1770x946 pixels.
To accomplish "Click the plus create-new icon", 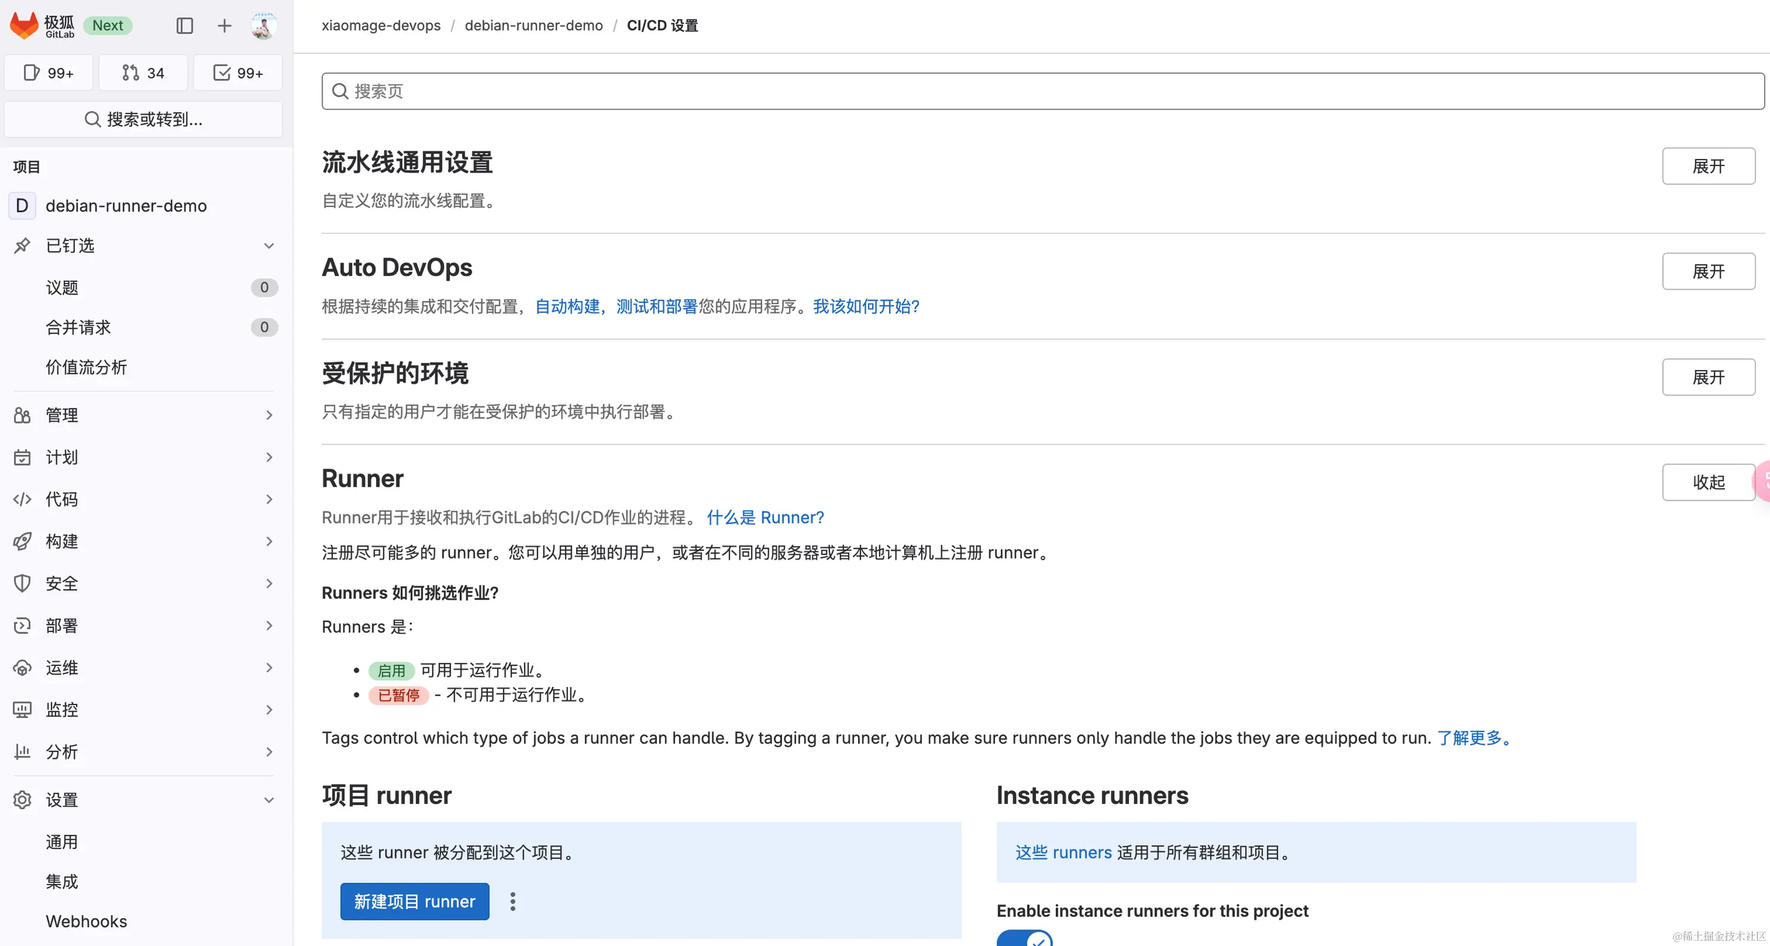I will click(x=224, y=25).
